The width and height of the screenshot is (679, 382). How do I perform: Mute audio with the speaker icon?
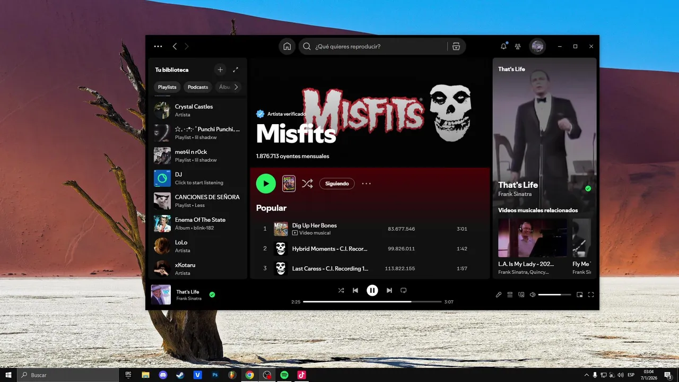533,294
